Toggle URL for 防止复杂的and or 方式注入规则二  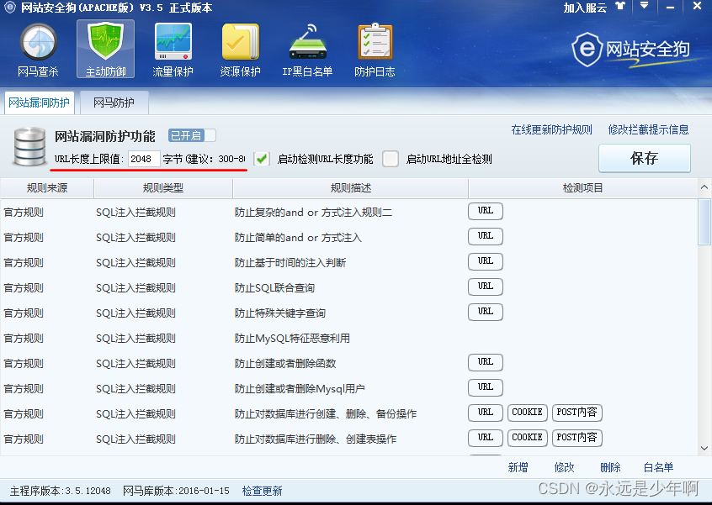click(x=486, y=211)
